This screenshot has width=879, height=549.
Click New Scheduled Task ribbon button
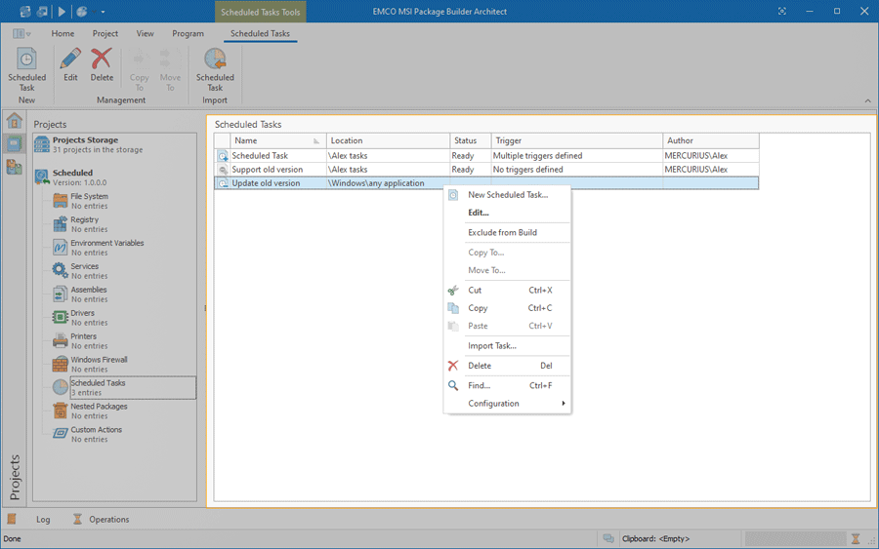pyautogui.click(x=26, y=69)
